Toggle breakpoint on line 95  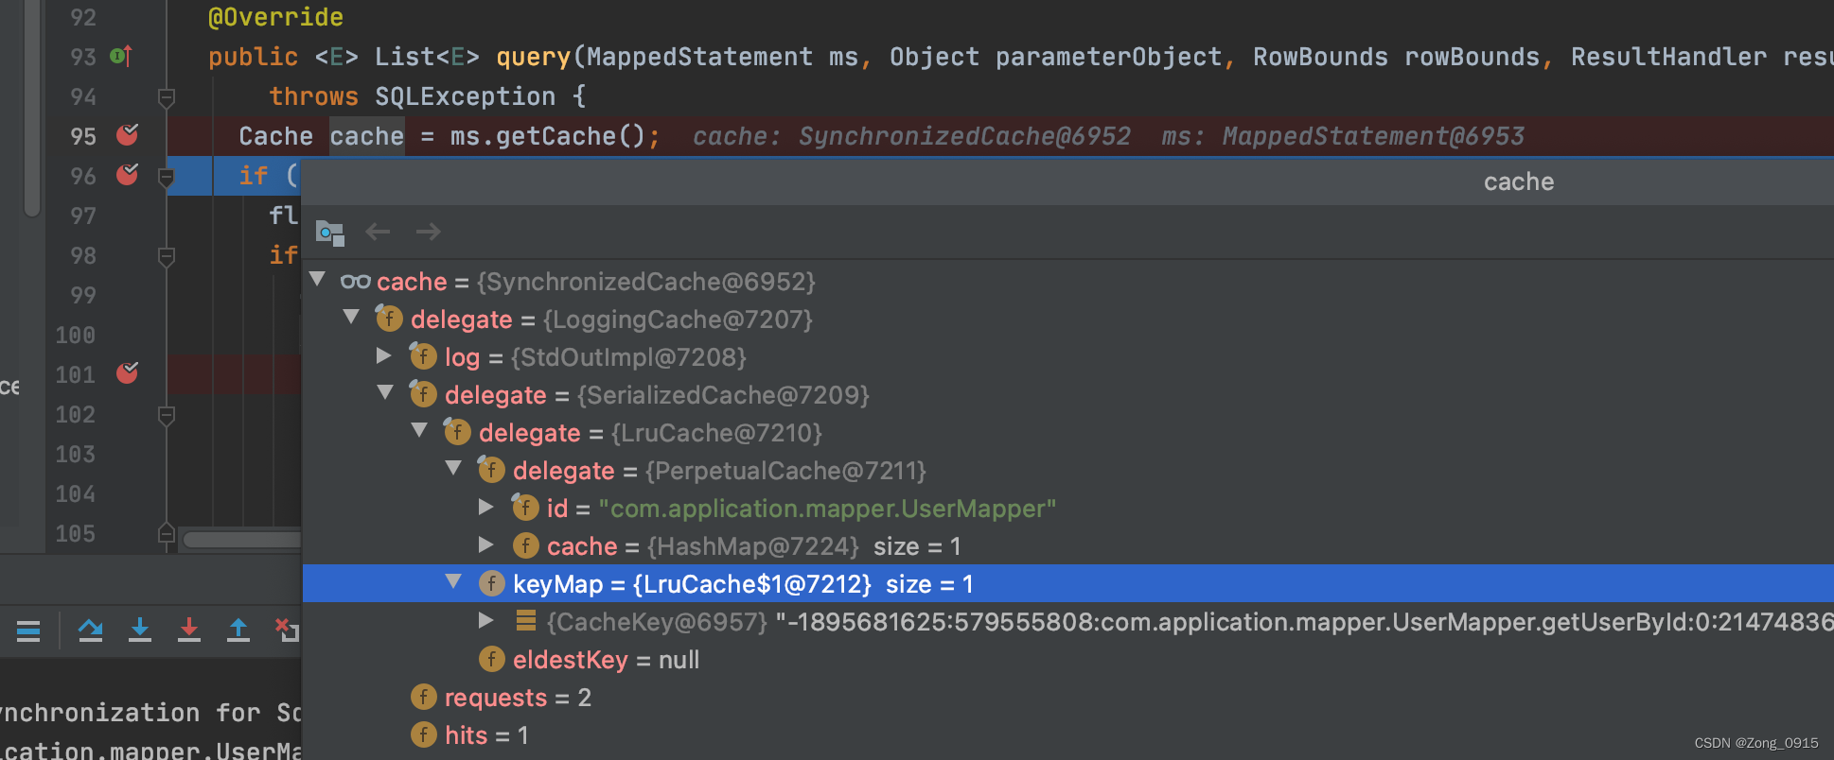127,135
